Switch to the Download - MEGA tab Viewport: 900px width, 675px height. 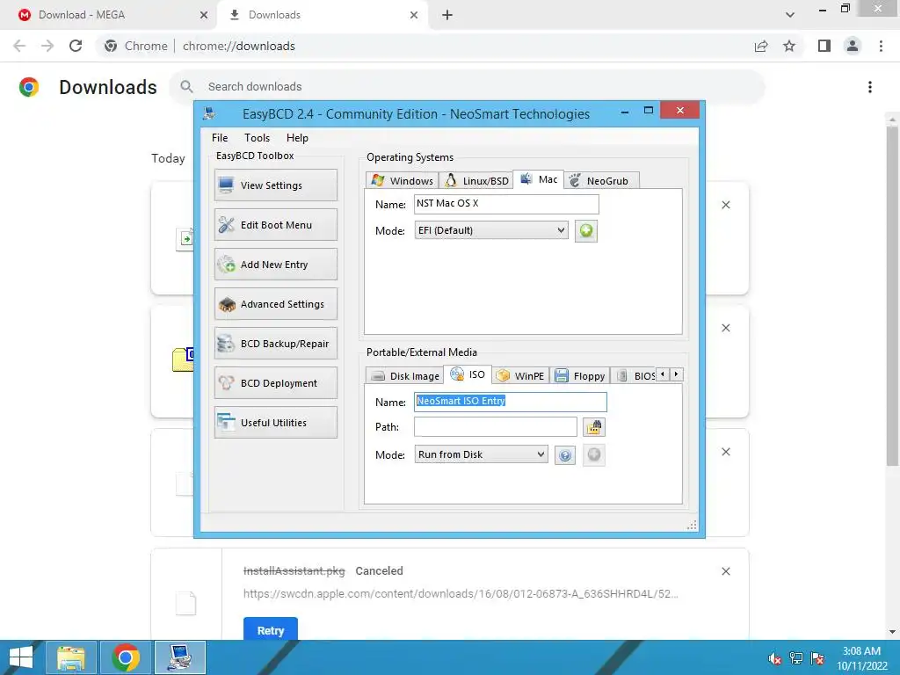click(109, 15)
